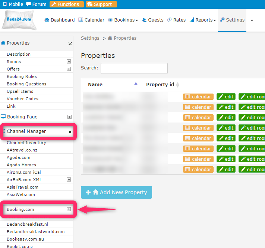
Task: Expand the Offers submenu plus icon
Action: (69, 69)
